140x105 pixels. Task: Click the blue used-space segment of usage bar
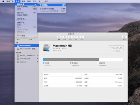coord(44,59)
